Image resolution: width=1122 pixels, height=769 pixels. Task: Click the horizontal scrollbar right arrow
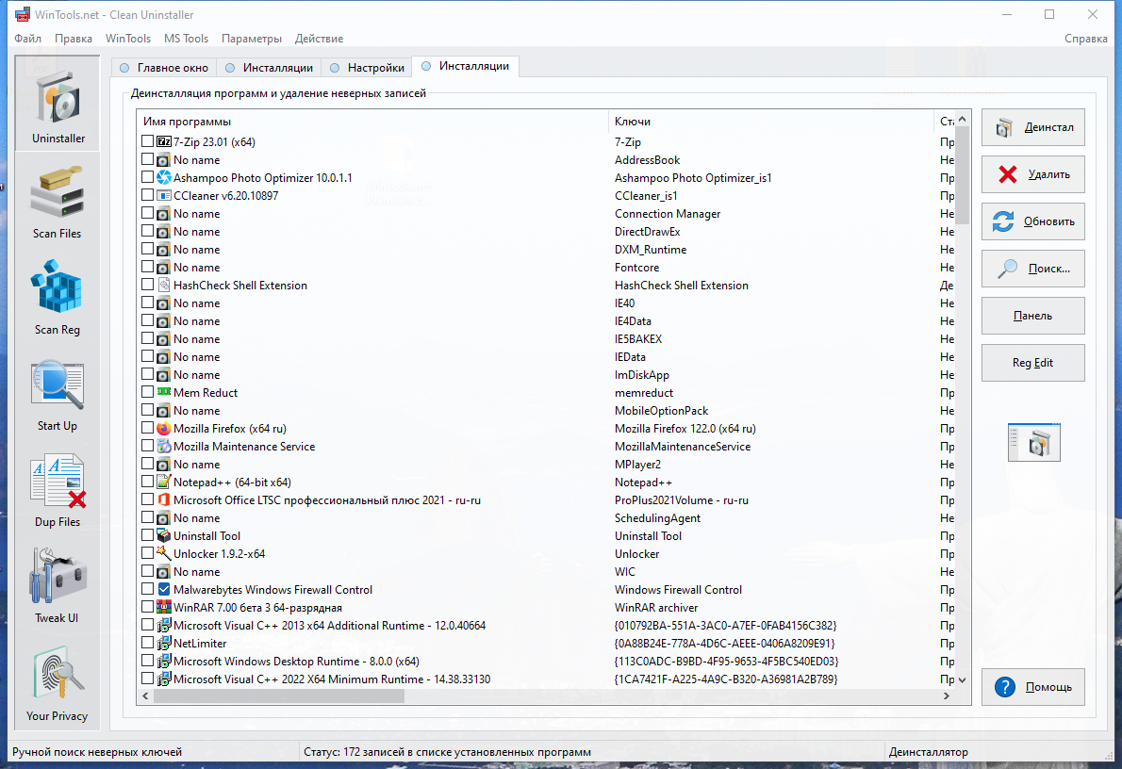[x=946, y=695]
